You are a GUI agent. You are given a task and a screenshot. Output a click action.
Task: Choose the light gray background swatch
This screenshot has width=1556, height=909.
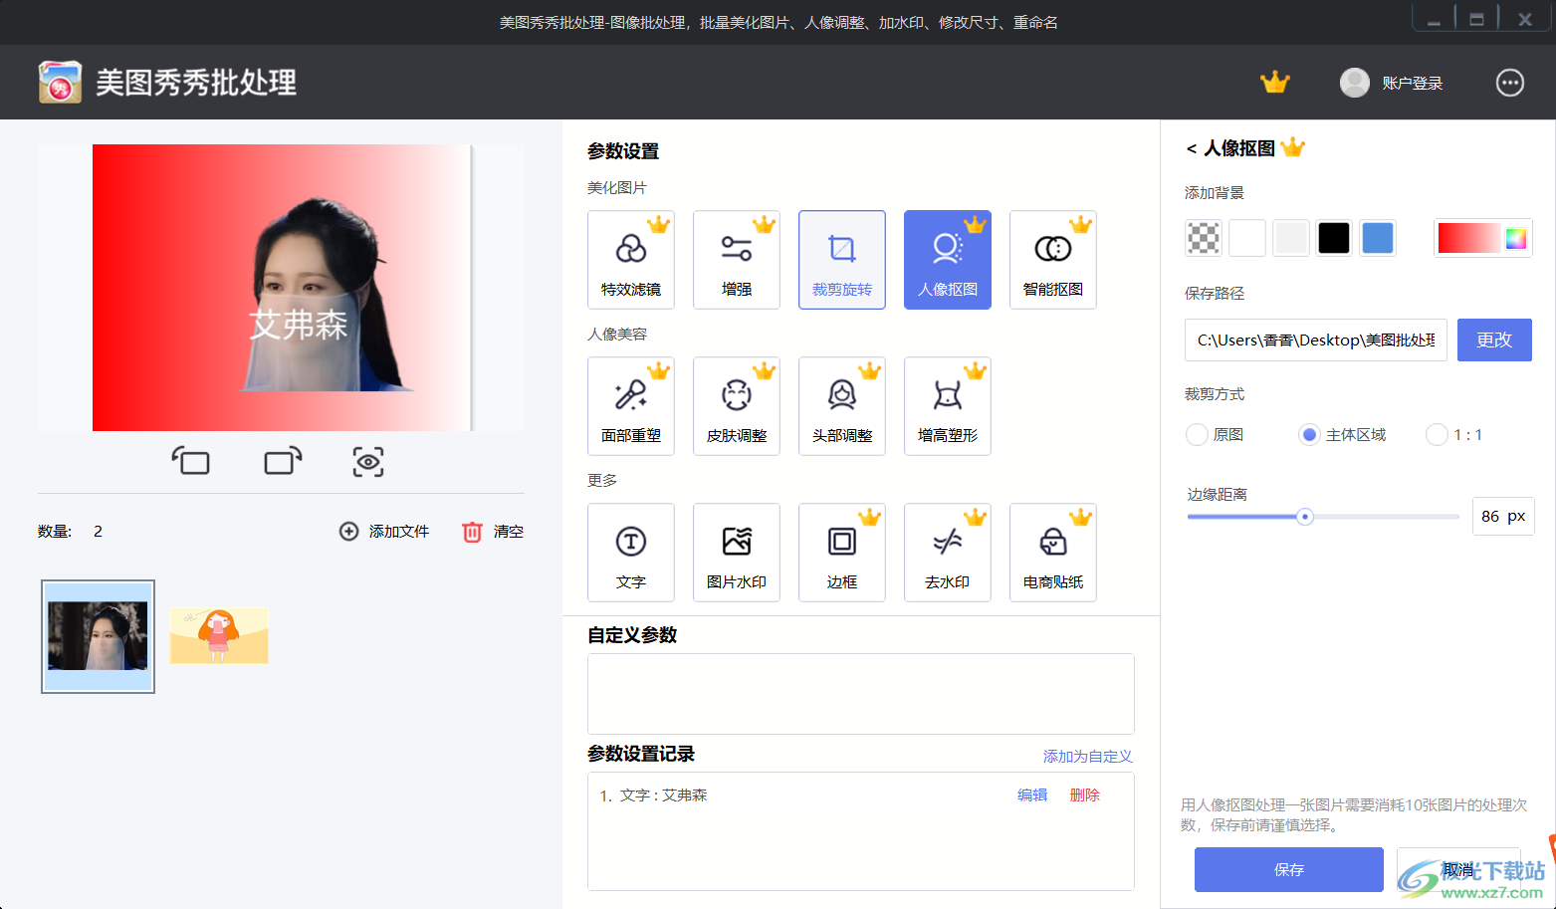pos(1291,238)
